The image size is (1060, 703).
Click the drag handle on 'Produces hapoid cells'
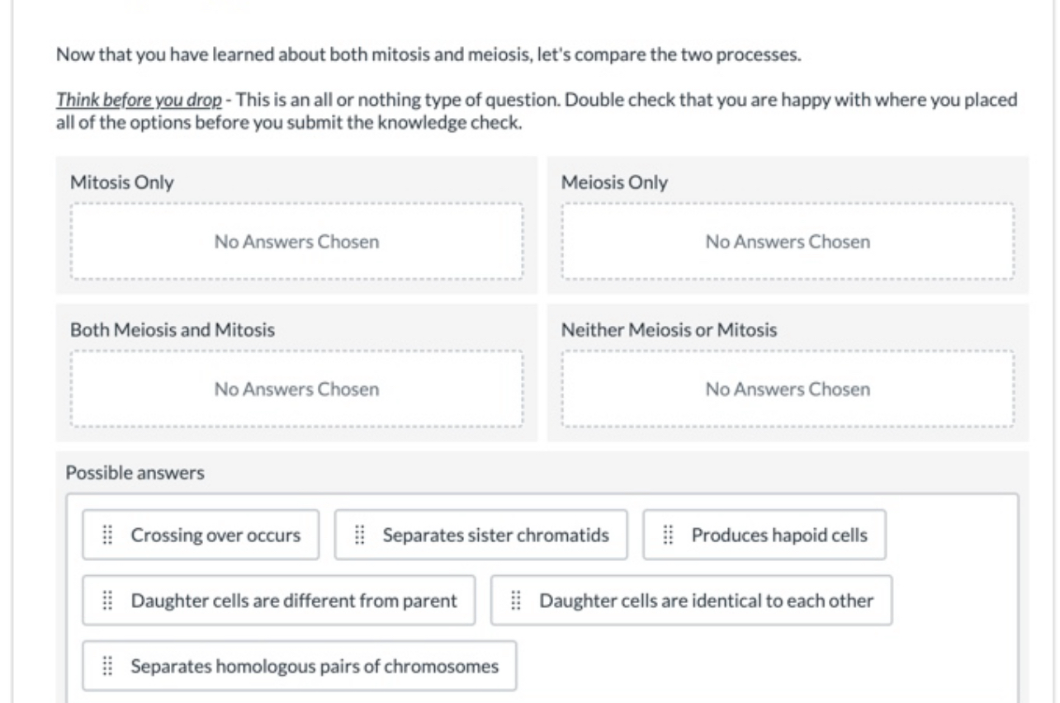click(x=666, y=535)
